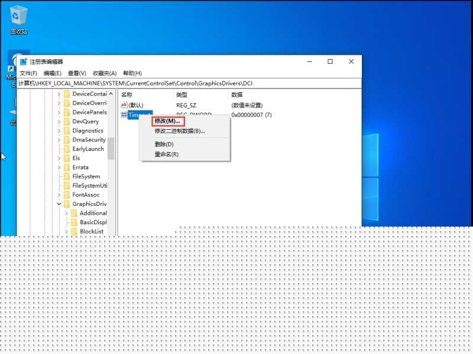Choose 删除(D) from context menu
The width and height of the screenshot is (473, 354).
tap(164, 145)
